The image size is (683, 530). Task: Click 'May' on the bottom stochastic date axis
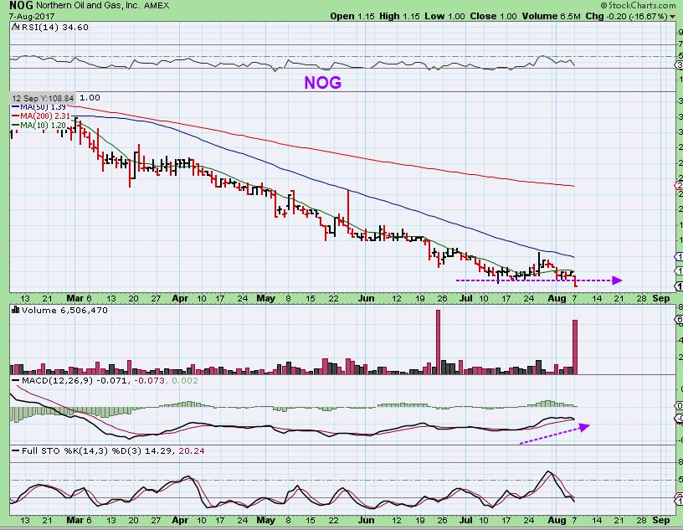click(265, 520)
